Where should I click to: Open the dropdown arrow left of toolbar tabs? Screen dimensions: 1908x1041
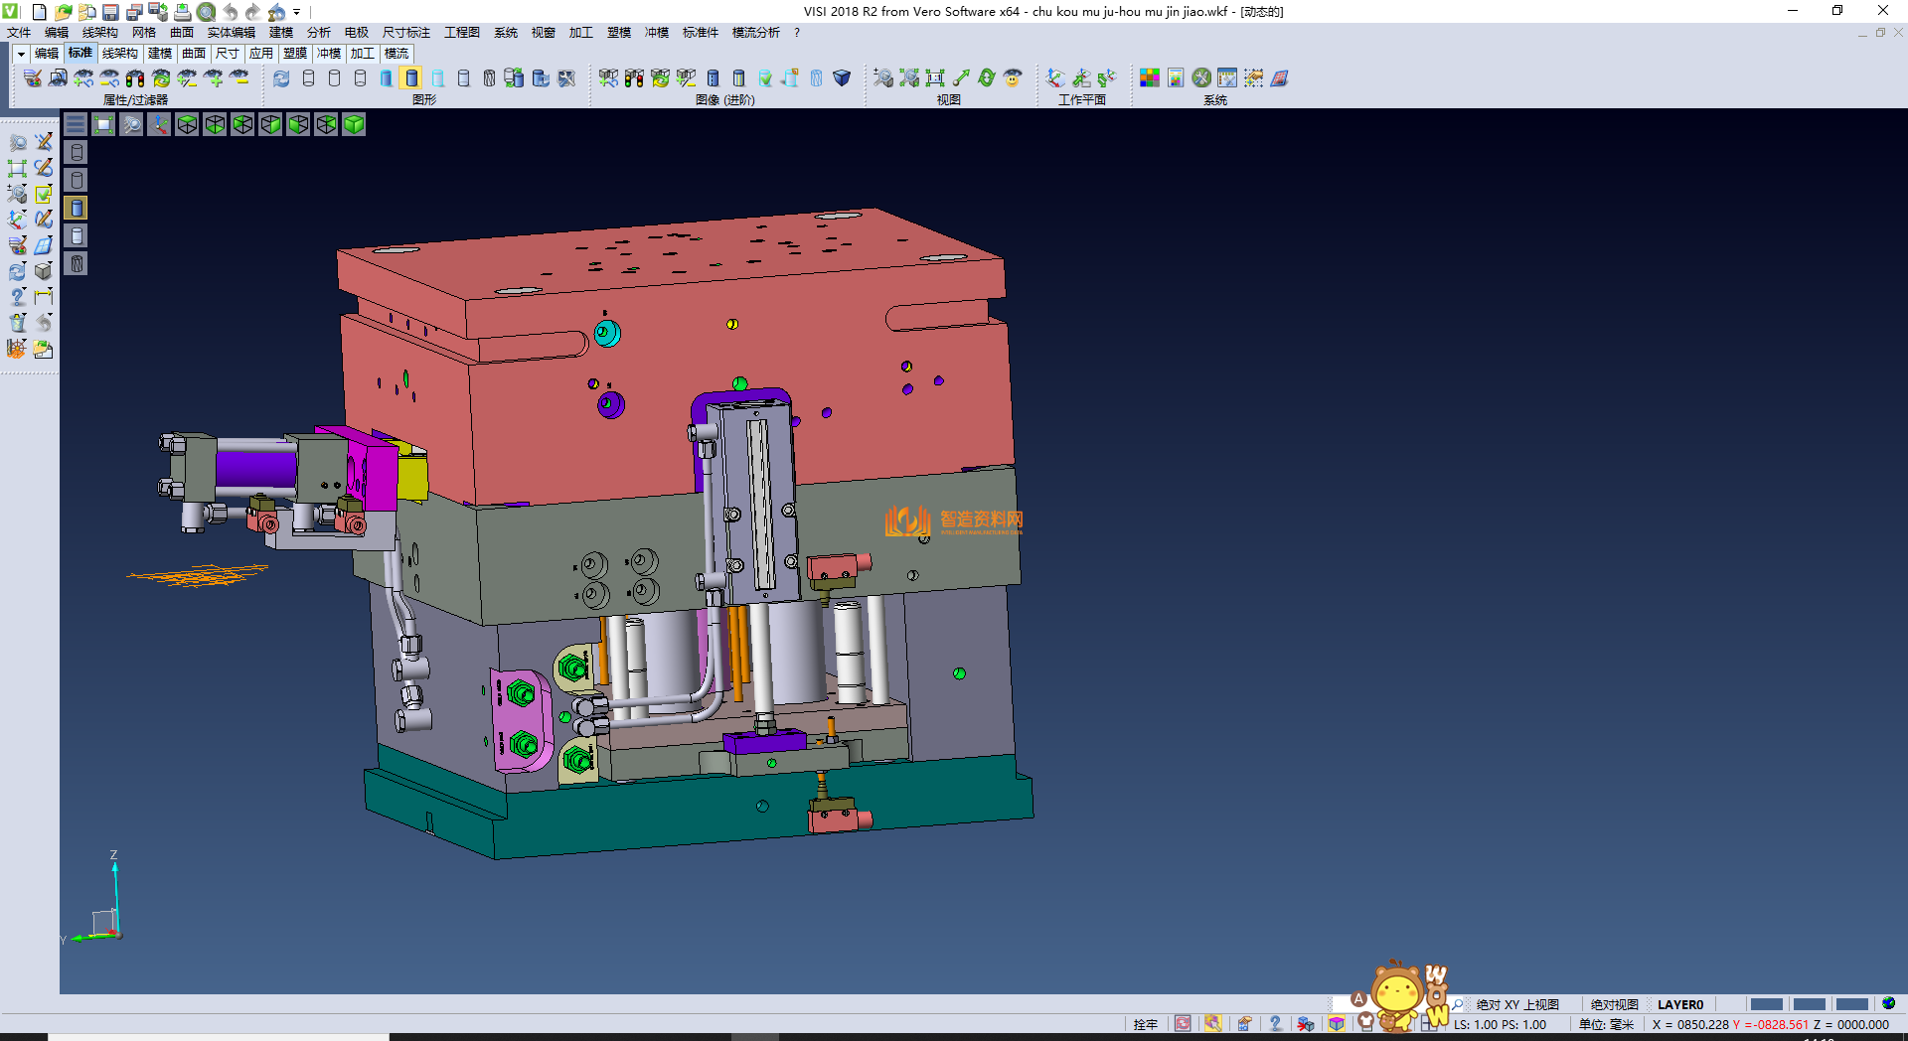click(x=20, y=54)
